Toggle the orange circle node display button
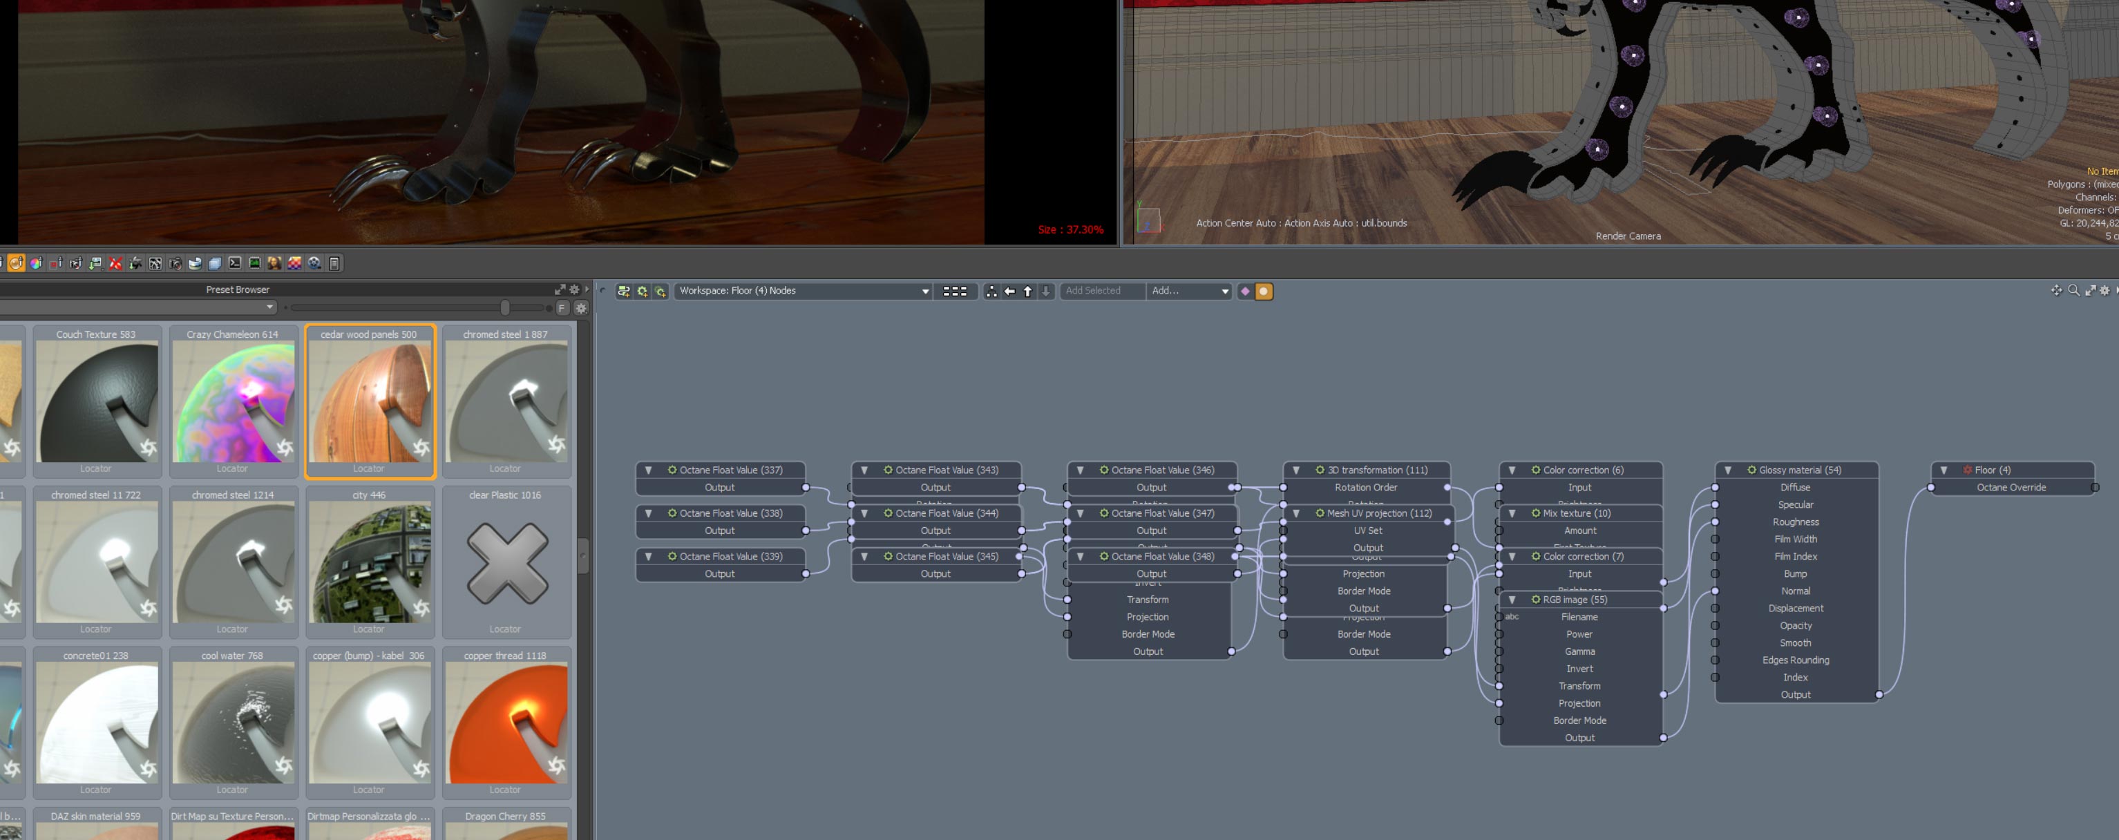 [1264, 292]
